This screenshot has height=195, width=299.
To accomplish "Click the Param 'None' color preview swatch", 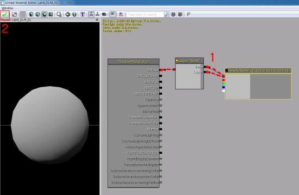I will 258,87.
